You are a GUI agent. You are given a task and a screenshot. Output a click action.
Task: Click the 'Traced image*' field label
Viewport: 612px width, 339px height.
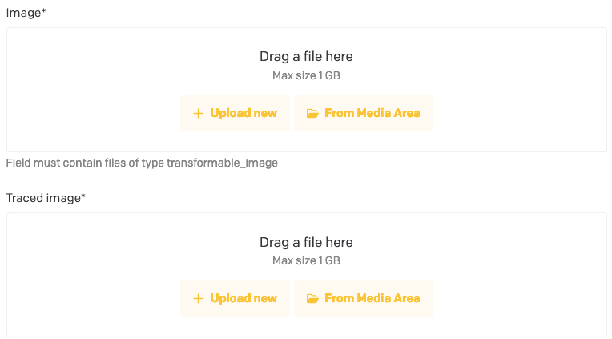coord(46,197)
